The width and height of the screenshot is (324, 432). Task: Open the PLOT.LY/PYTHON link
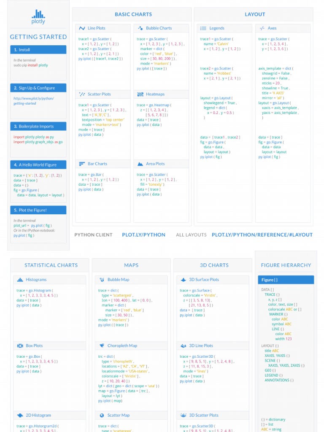tap(143, 235)
